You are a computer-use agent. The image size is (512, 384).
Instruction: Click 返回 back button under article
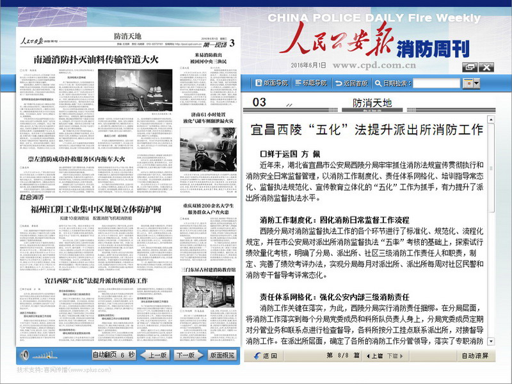point(265,356)
